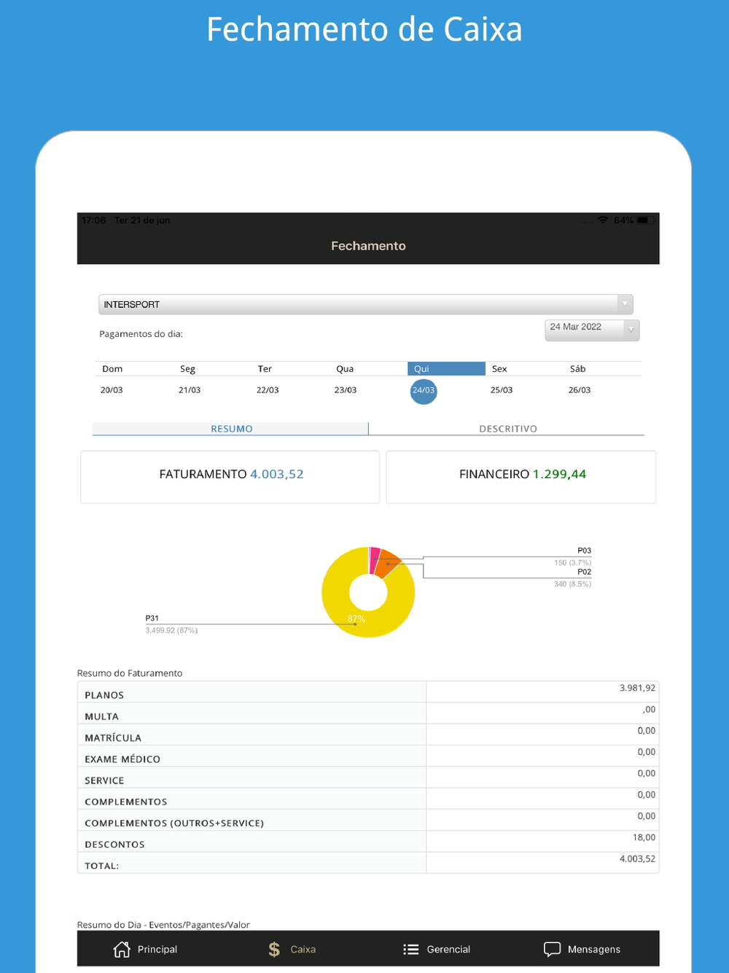Click the Dom weekday header
729x973 pixels.
112,369
